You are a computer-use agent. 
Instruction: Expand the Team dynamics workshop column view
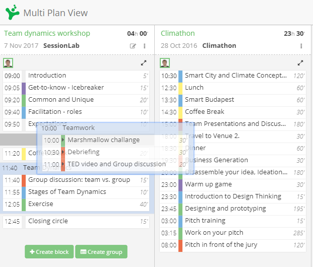144,63
